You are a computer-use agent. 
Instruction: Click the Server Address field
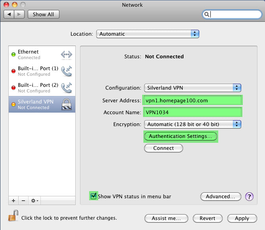tap(193, 100)
